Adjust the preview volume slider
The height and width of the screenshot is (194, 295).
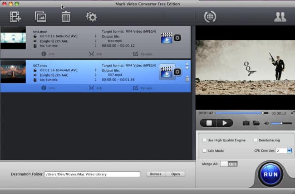281,123
